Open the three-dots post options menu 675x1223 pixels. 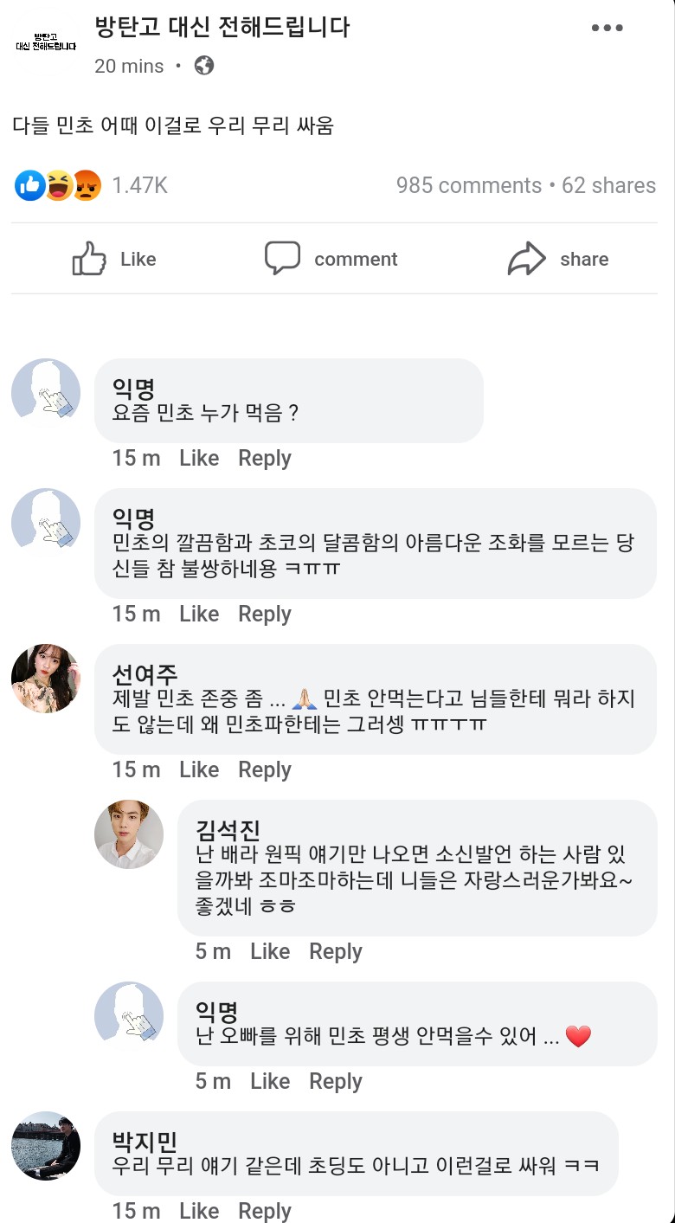pyautogui.click(x=607, y=28)
